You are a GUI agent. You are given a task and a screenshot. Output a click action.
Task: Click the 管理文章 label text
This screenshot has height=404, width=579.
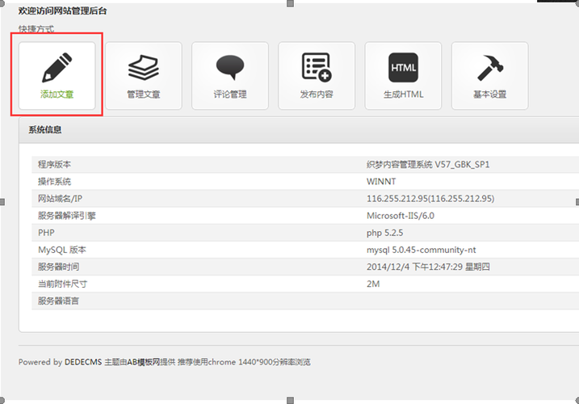[x=144, y=95]
